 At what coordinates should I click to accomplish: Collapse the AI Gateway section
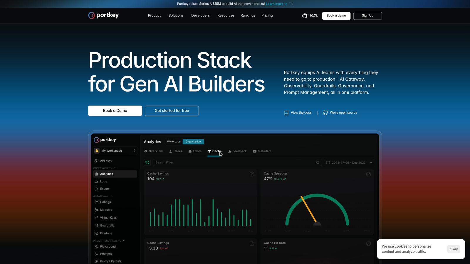(111, 196)
